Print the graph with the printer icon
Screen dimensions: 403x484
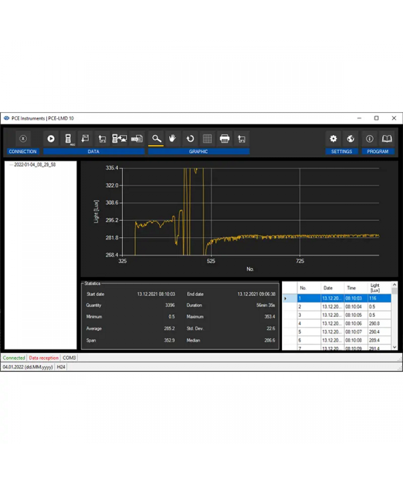225,138
